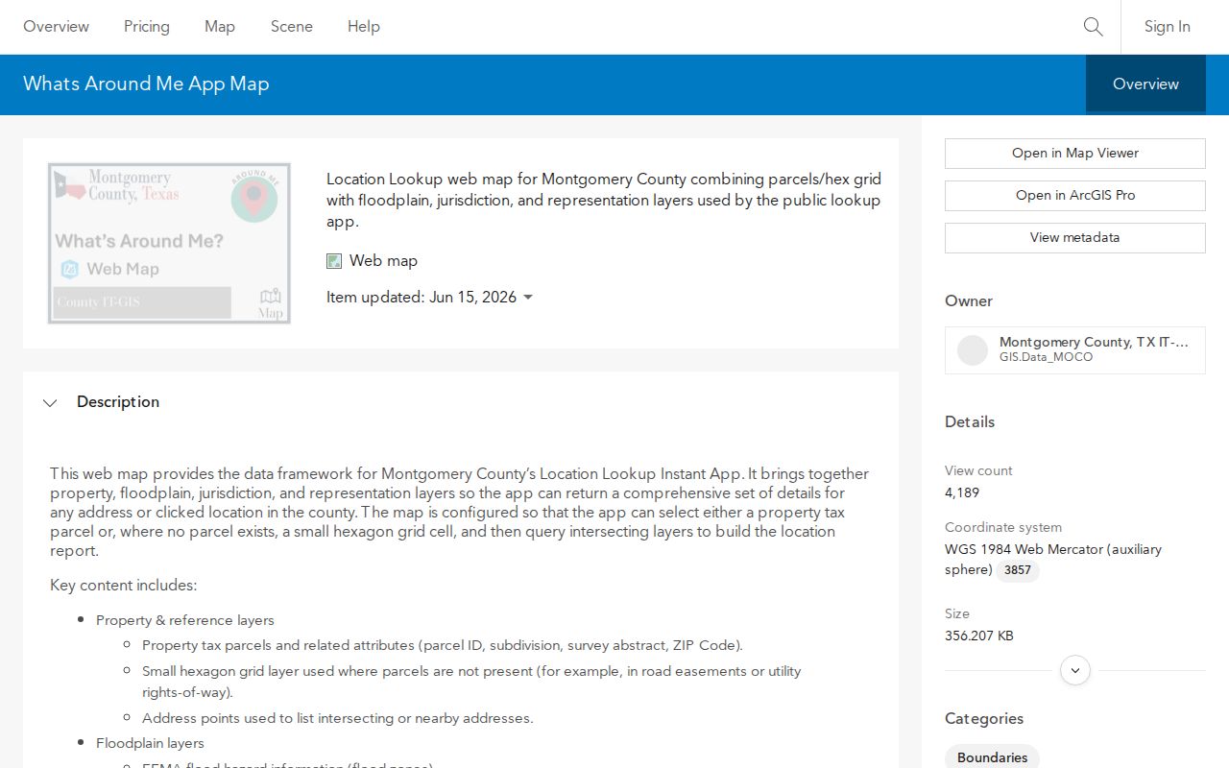Go to the Overview menu item

pyautogui.click(x=56, y=27)
